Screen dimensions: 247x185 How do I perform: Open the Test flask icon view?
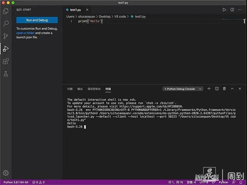click(x=6, y=74)
